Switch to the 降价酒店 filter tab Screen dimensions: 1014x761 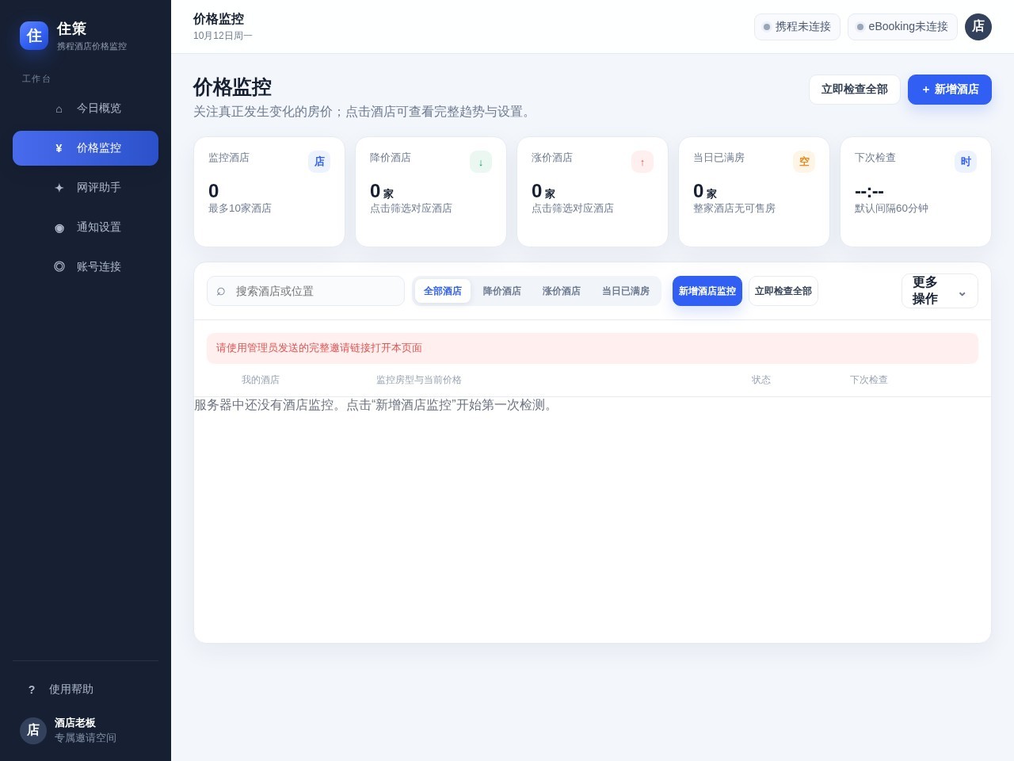pyautogui.click(x=502, y=291)
